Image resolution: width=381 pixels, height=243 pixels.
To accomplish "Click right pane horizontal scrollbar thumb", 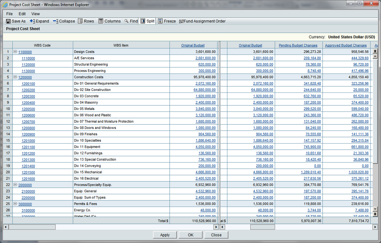I will (263, 227).
